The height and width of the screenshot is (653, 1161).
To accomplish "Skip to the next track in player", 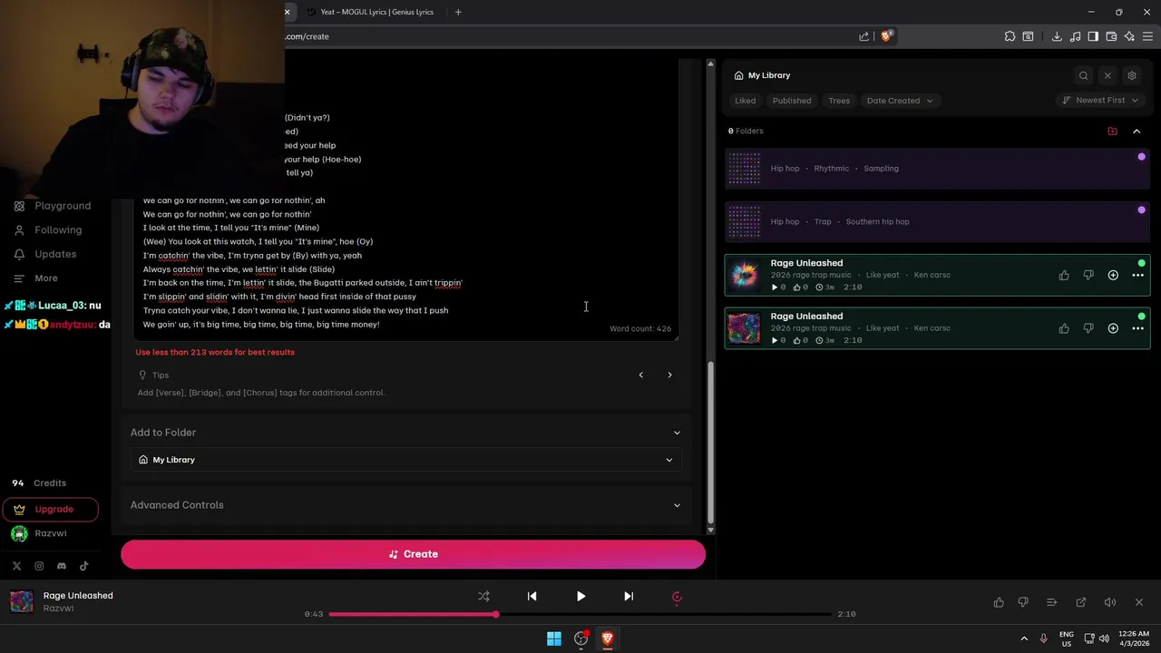I will pyautogui.click(x=629, y=596).
